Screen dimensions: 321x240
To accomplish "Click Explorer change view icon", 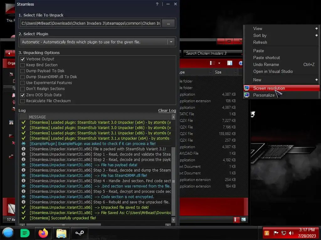I will (212, 63).
